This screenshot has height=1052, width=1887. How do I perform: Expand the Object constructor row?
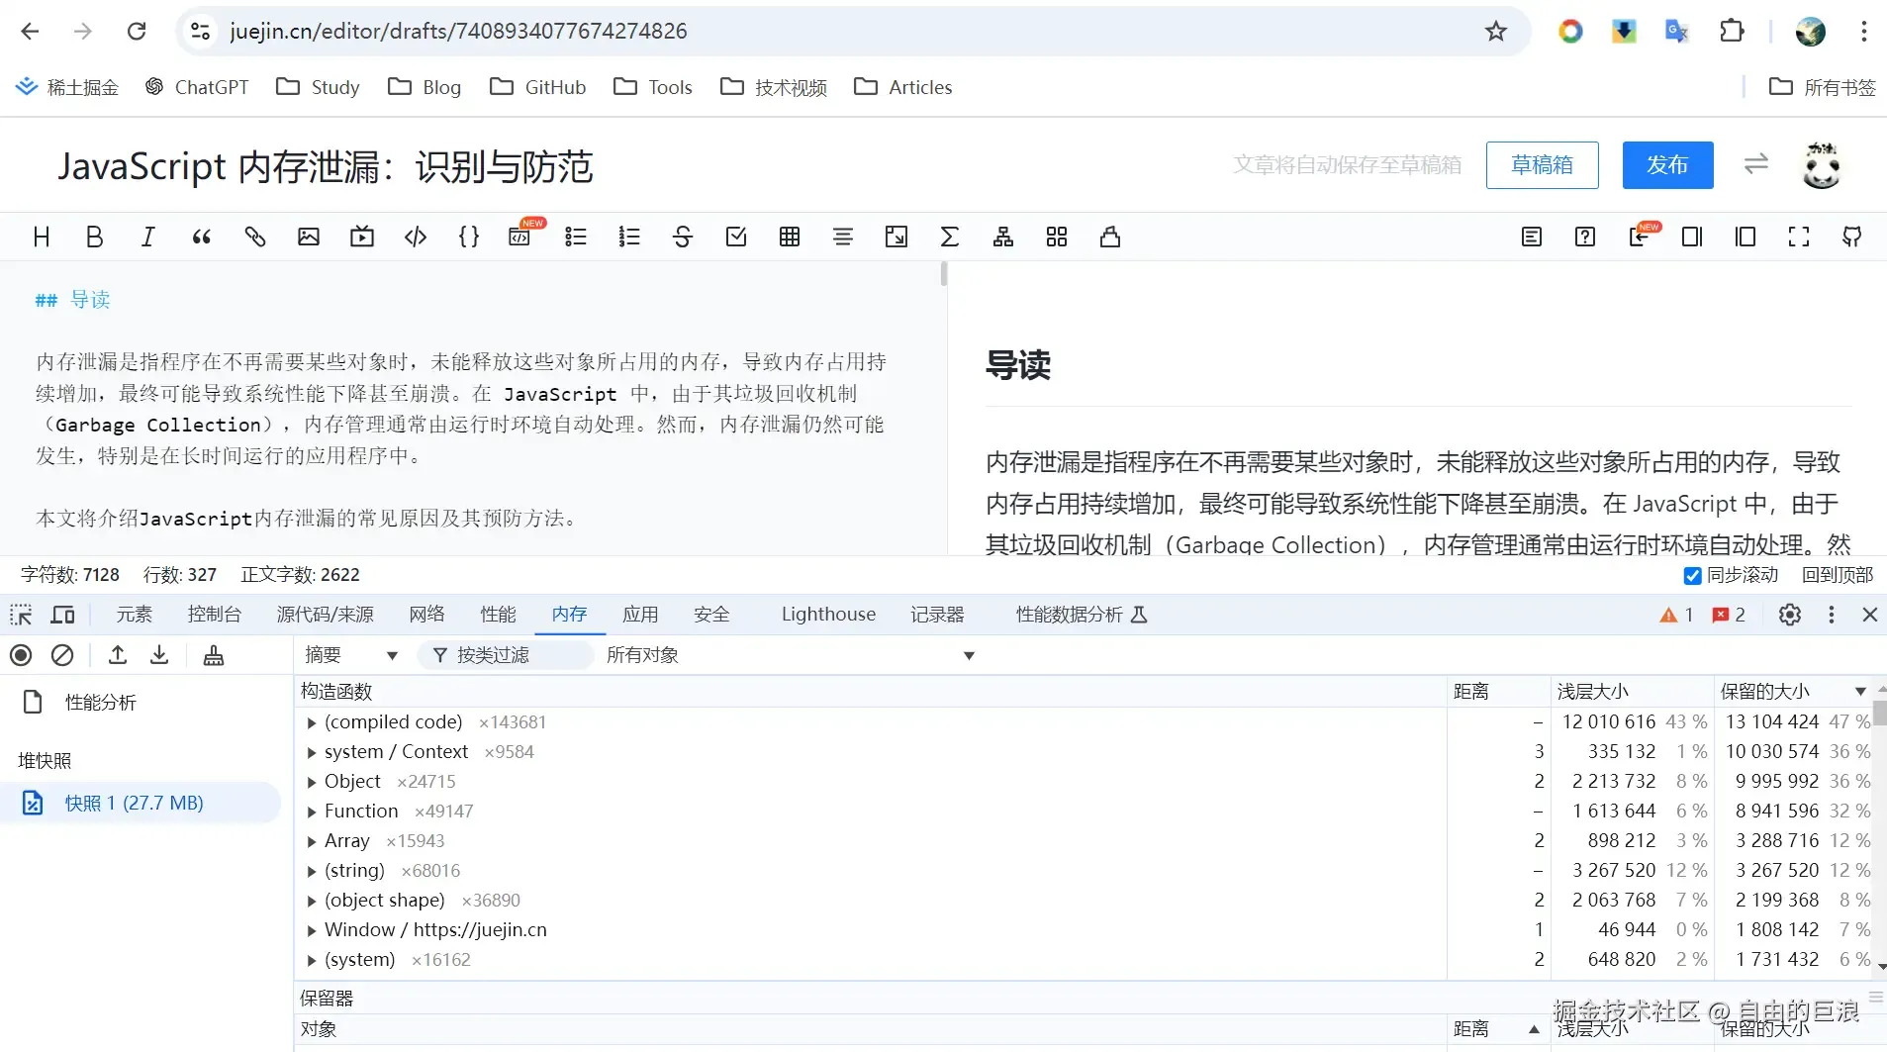[x=312, y=782]
